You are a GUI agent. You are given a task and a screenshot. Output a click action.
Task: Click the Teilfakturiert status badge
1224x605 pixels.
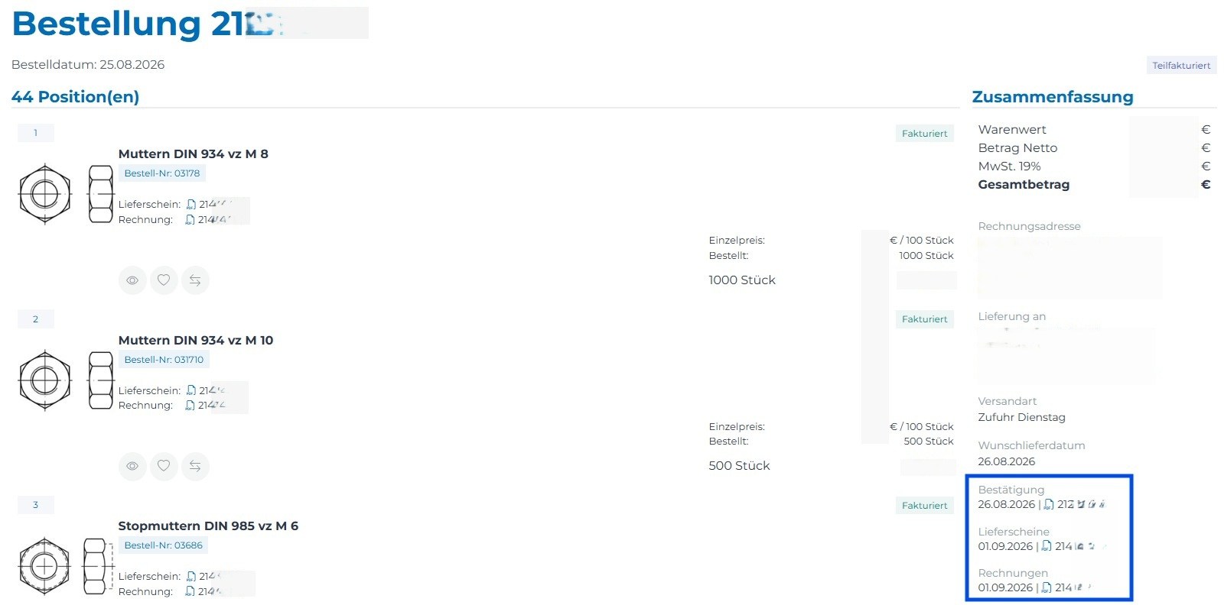click(1181, 66)
